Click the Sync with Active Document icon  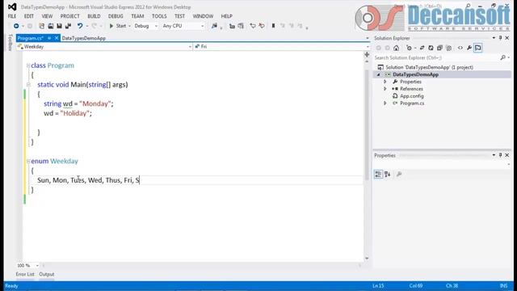coord(422,48)
